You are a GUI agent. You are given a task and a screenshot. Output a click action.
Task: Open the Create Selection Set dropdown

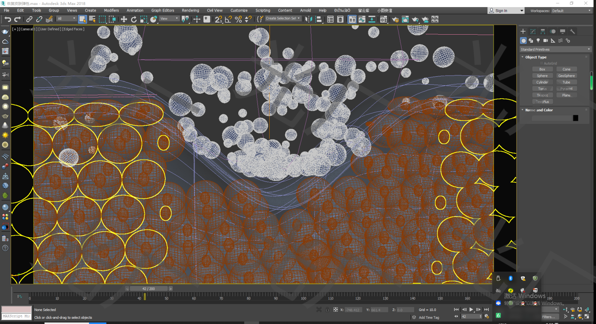coord(283,19)
